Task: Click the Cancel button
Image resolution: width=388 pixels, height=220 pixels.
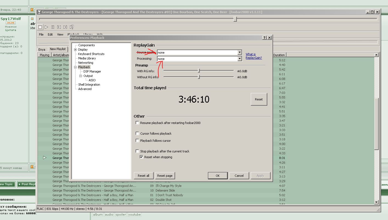Action: click(239, 176)
